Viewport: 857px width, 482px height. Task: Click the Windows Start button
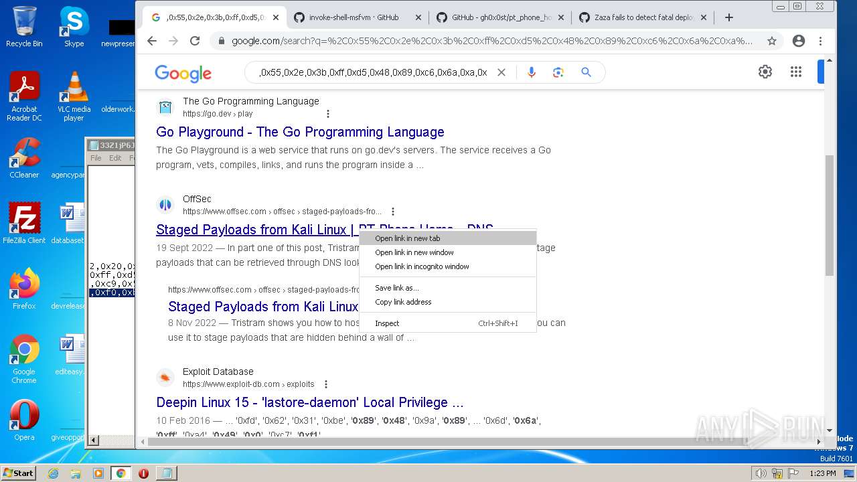coord(18,473)
